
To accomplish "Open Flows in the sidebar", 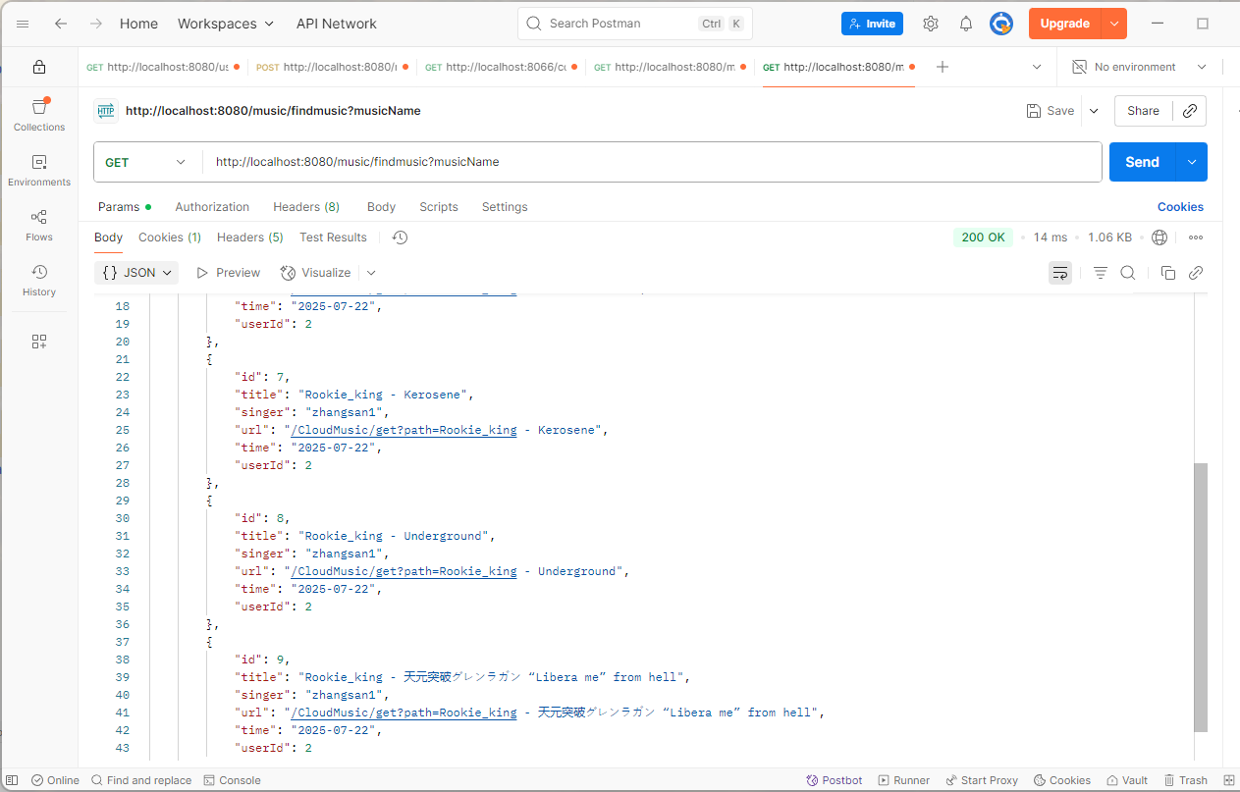I will click(39, 226).
